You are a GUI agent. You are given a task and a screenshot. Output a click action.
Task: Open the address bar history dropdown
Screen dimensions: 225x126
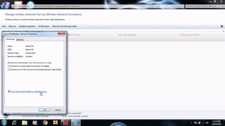(179, 6)
